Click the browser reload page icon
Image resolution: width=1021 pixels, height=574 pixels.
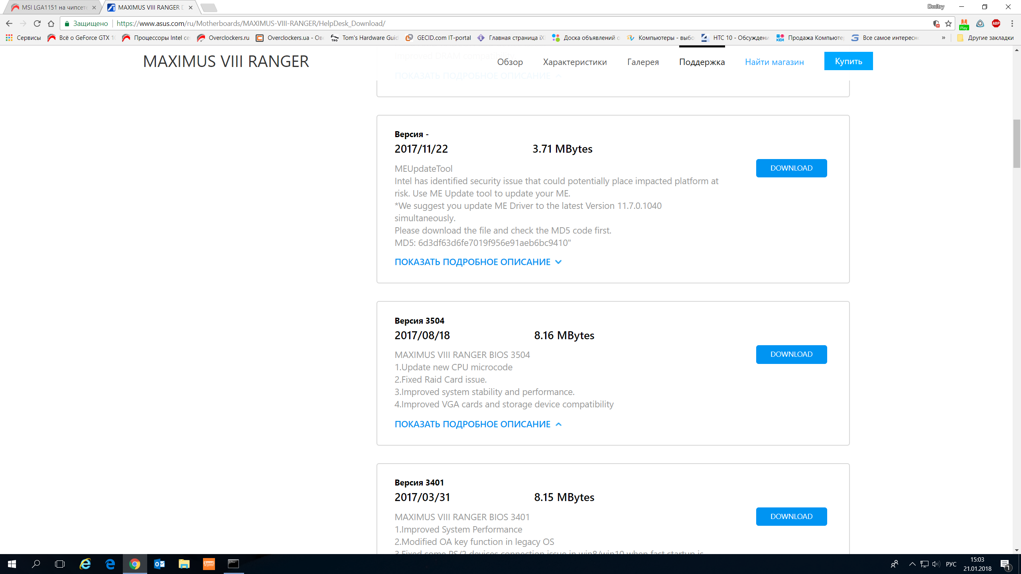37,24
